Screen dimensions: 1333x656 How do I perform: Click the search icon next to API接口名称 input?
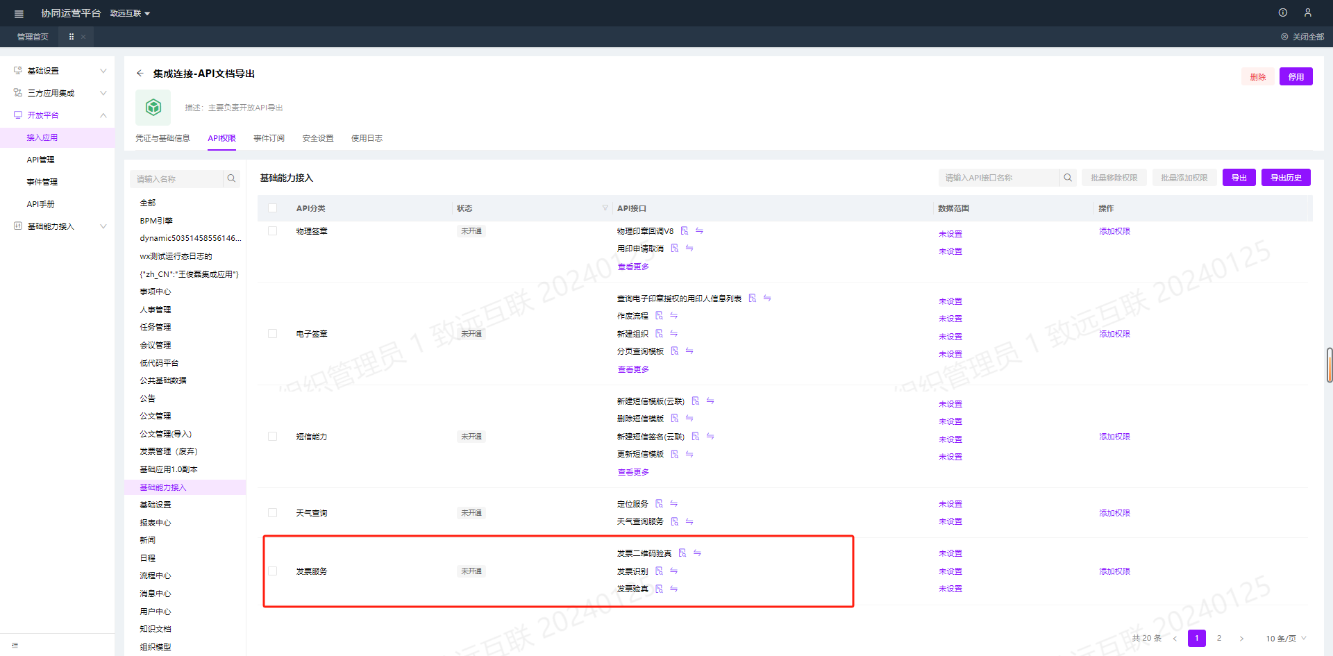(x=1068, y=178)
